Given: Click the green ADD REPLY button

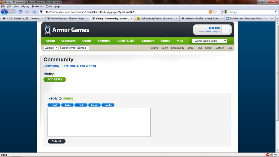Looking at the screenshot, I should coord(55,79).
